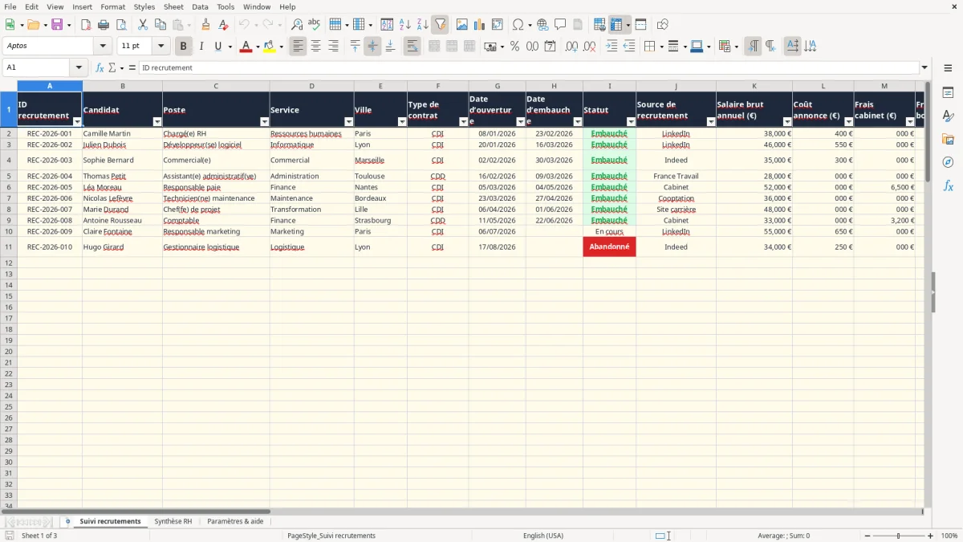Toggle Left-To-Right text direction button

pyautogui.click(x=753, y=47)
